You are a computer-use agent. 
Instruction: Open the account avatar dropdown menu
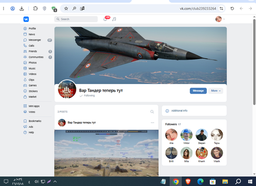(220, 19)
